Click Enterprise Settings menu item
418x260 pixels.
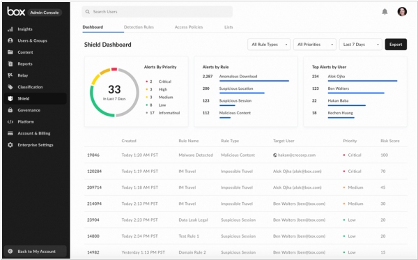point(35,145)
